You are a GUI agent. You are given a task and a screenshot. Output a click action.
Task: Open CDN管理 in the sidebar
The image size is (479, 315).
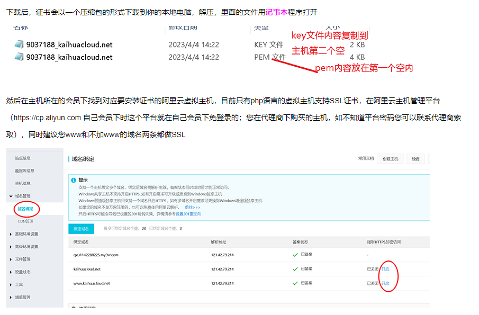(x=25, y=221)
